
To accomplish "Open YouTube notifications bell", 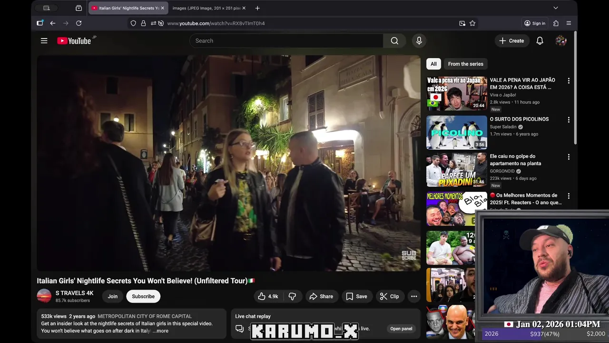I will (x=540, y=41).
